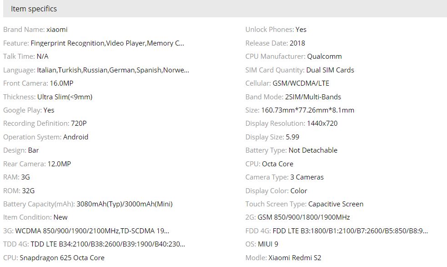This screenshot has height=267, width=447.
Task: Select the Modle Xiaomi Redmi S2 entry
Action: [295, 258]
